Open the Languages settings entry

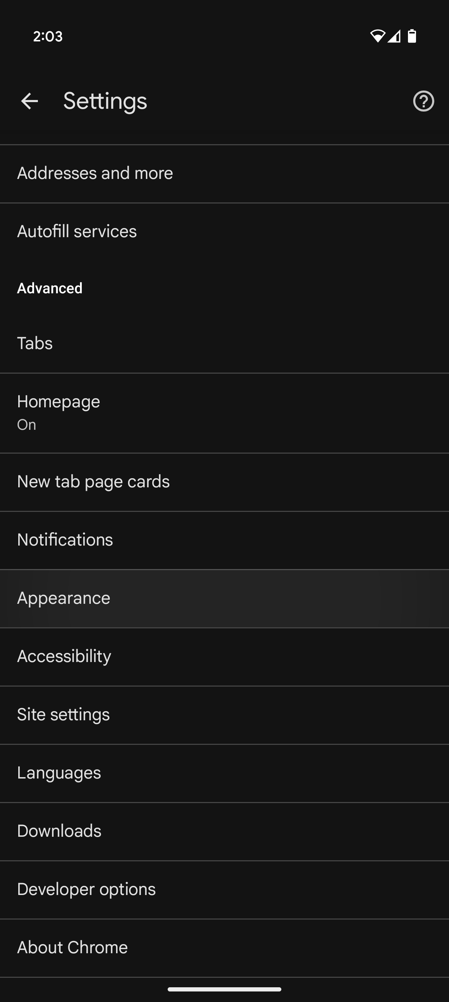tap(224, 773)
